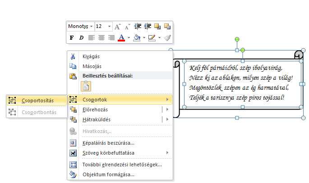The height and width of the screenshot is (183, 309).
Task: Click the Send Backward icon in mini toolbar
Action: [167, 27]
